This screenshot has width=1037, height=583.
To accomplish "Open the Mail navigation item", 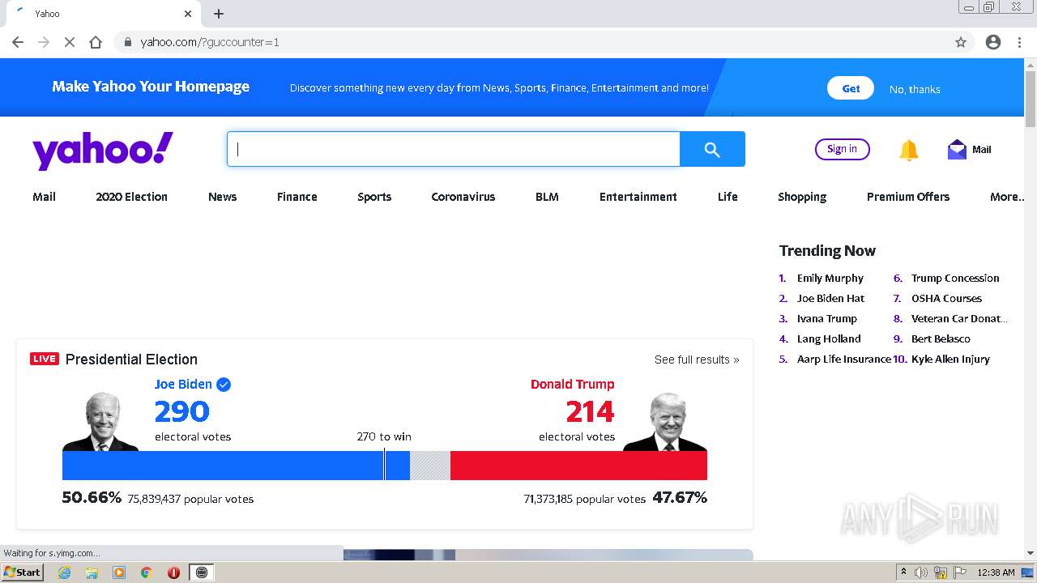I will [x=44, y=197].
